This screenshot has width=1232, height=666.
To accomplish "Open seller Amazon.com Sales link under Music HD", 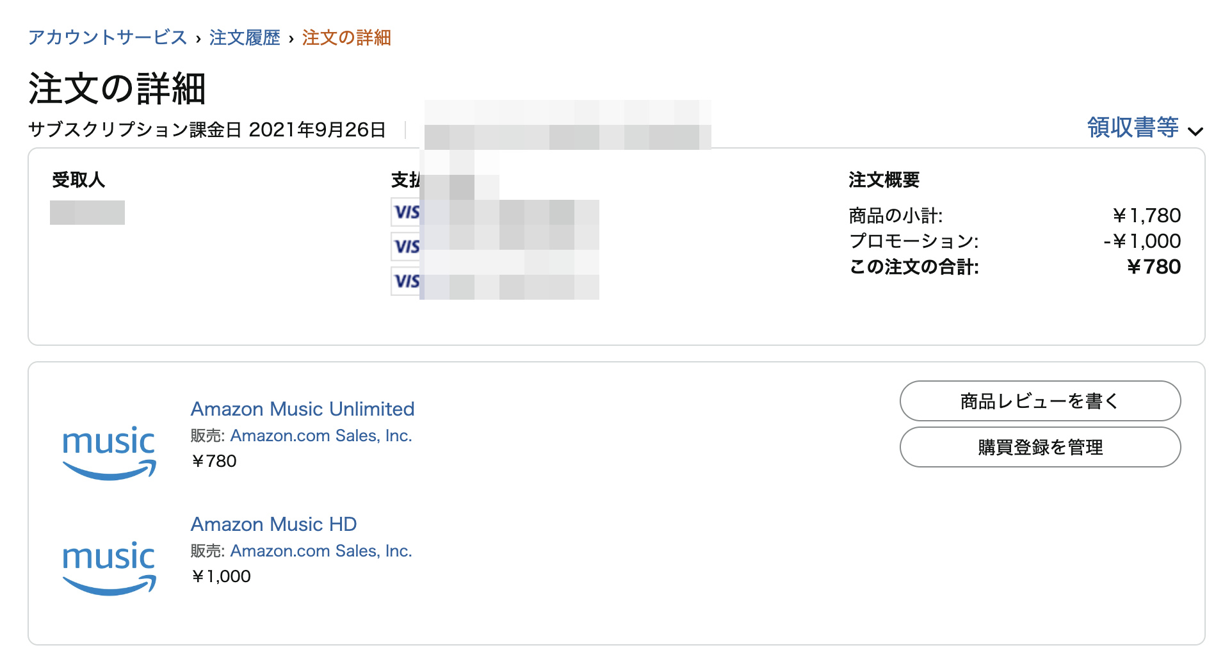I will tap(321, 551).
